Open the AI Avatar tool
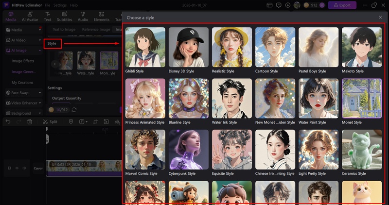Viewport: 389px width, 205px height. point(30,17)
